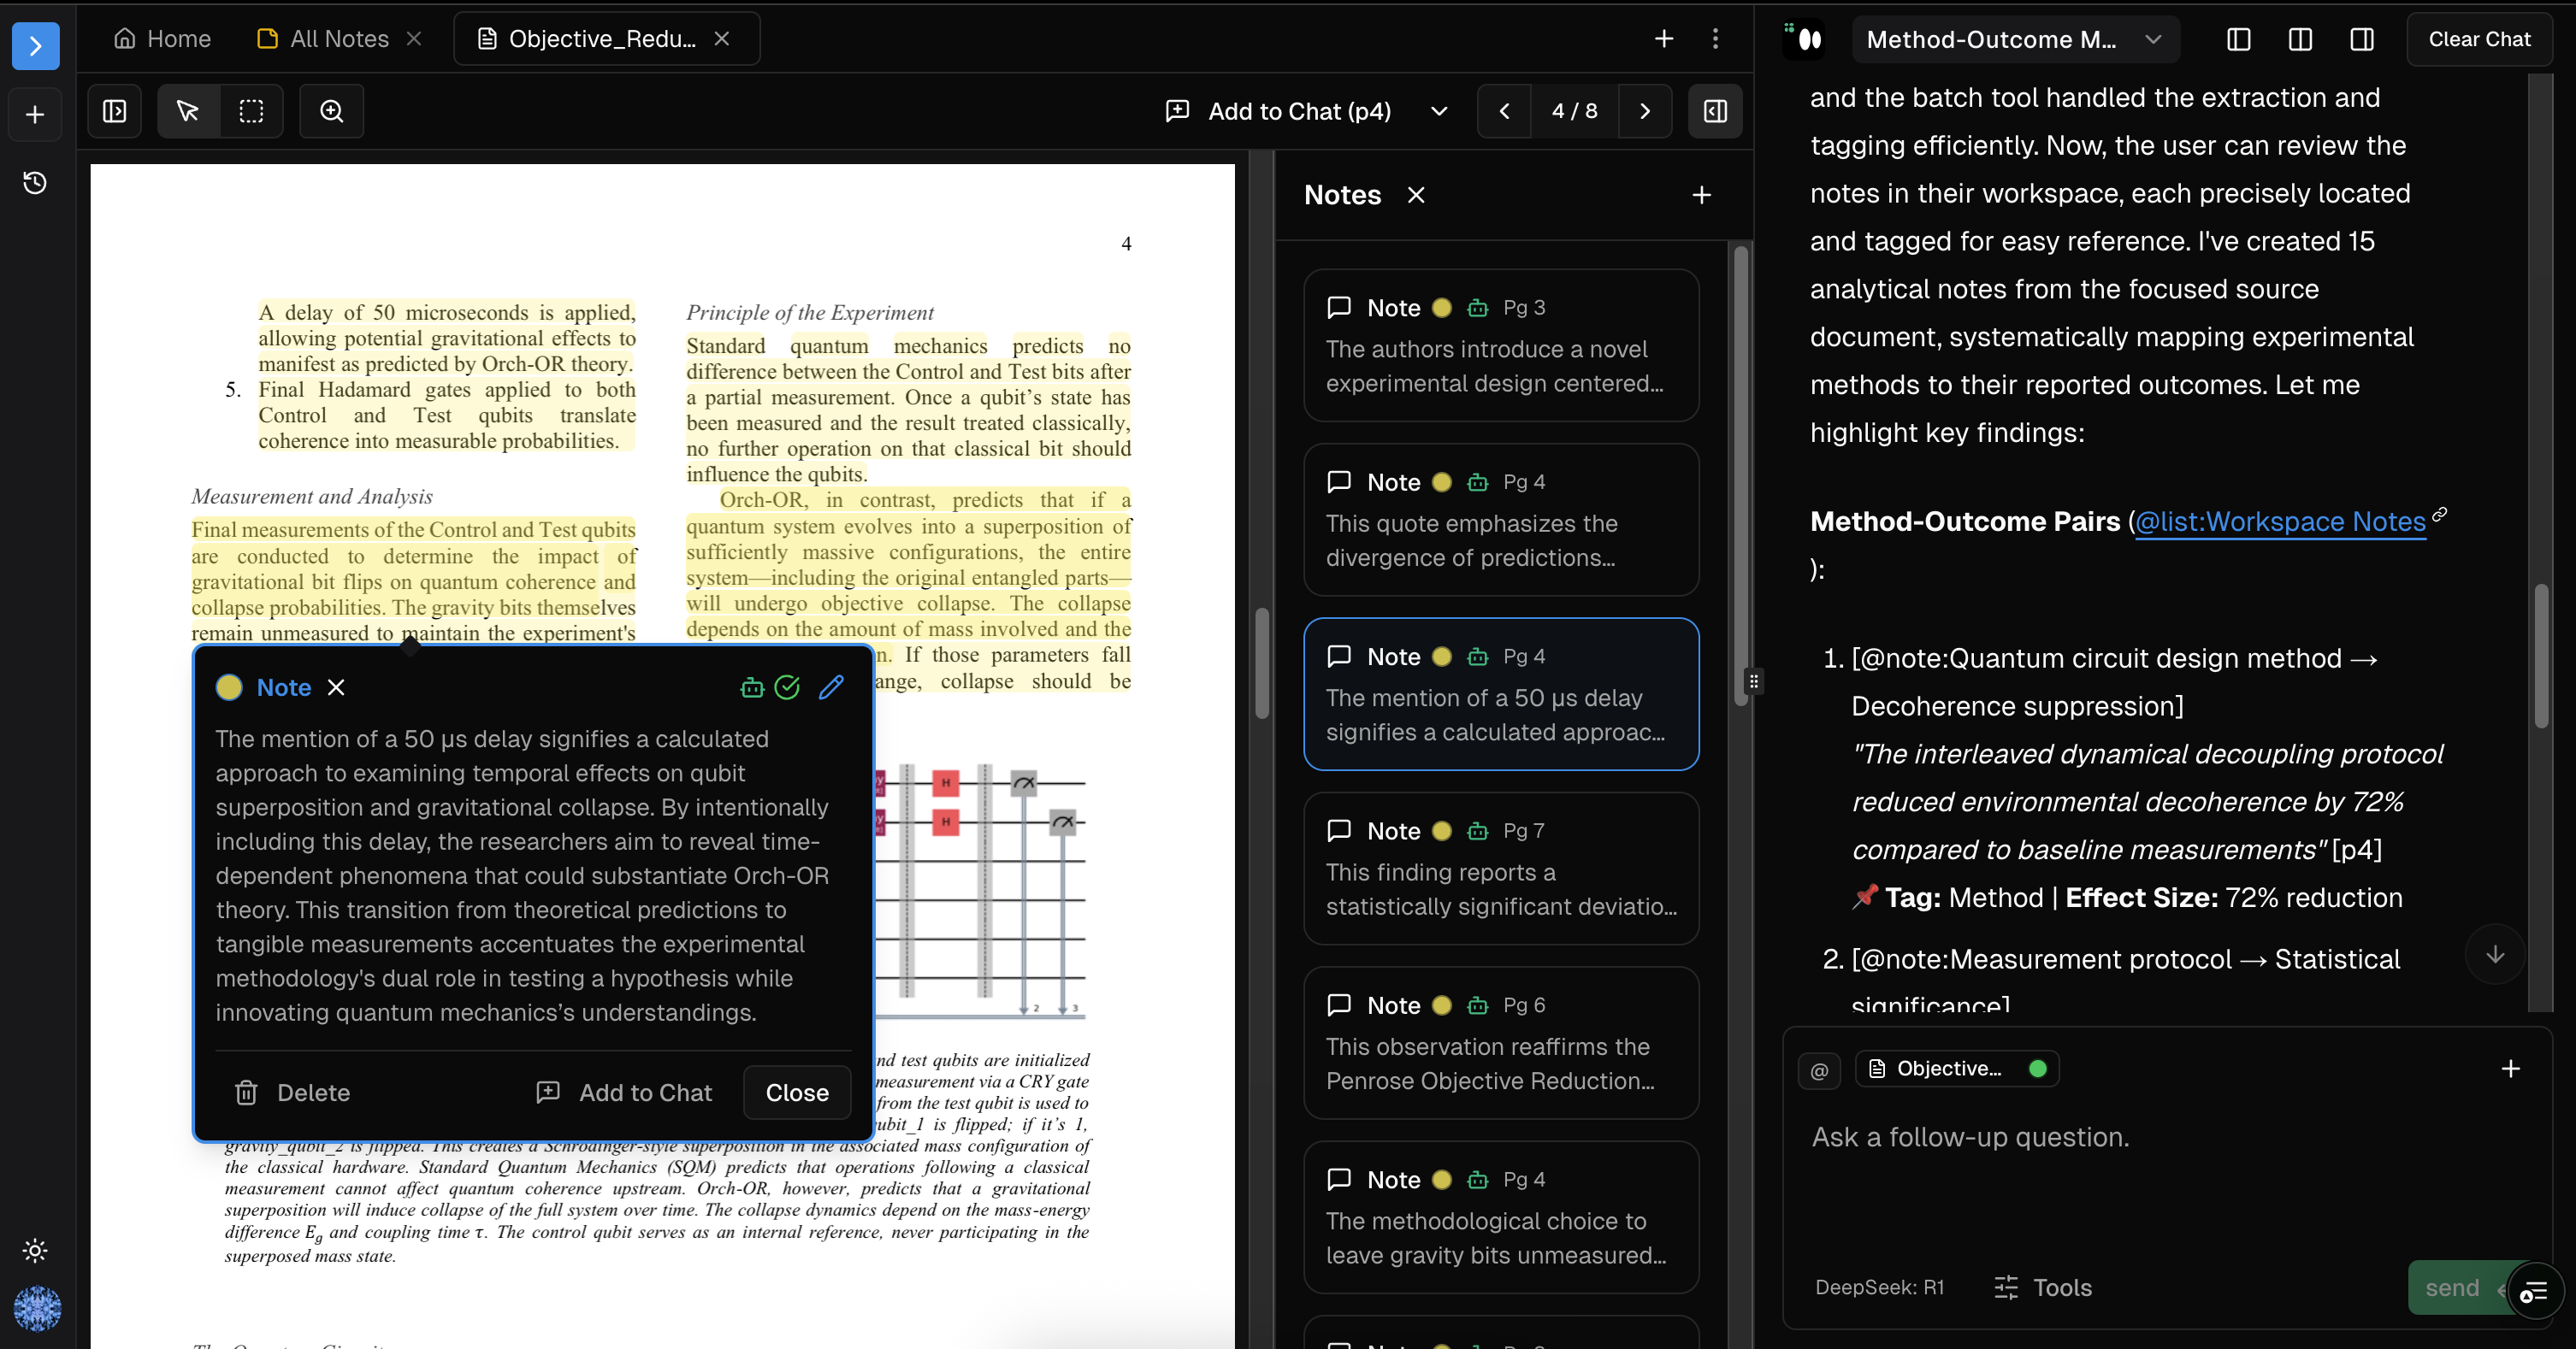The height and width of the screenshot is (1349, 2576).
Task: Switch to right panel layout icon
Action: click(x=2361, y=39)
